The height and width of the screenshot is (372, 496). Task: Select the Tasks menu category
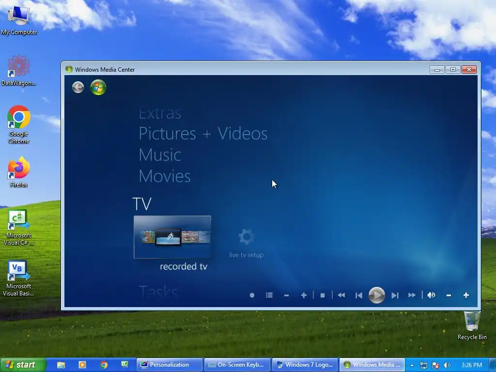tap(158, 292)
